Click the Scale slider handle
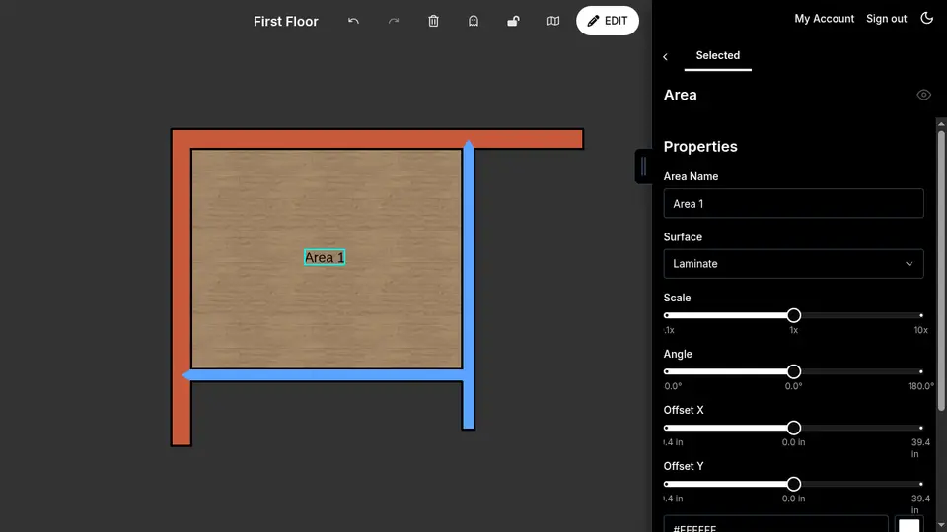 coord(793,315)
